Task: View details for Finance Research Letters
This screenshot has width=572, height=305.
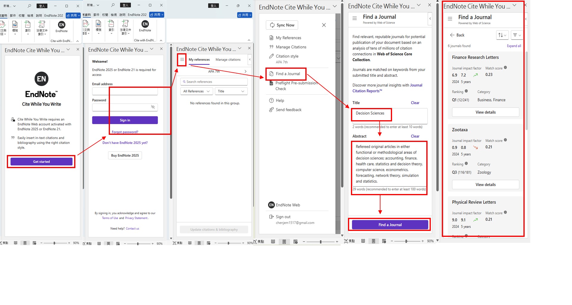Action: click(485, 112)
